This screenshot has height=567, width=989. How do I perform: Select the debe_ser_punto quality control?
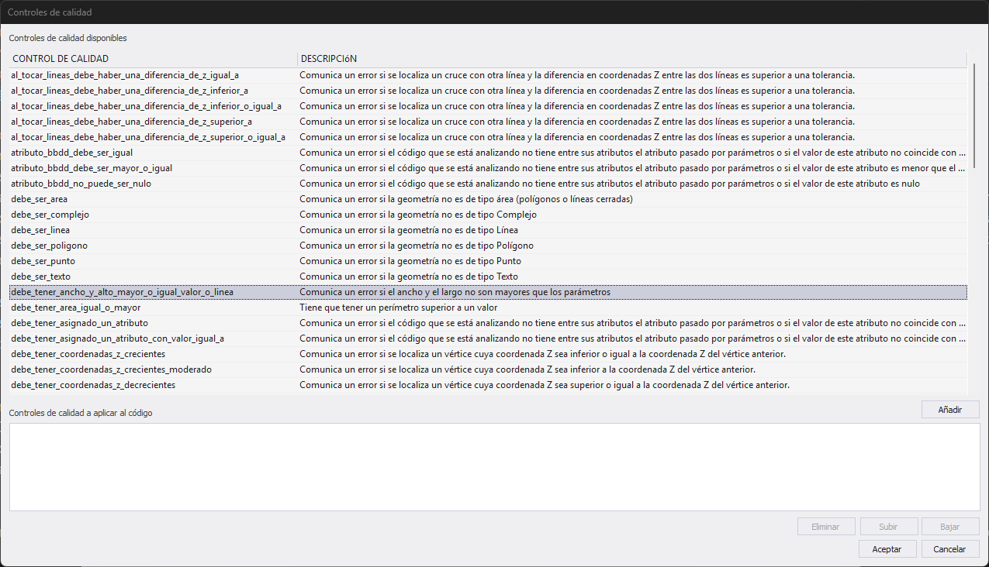coord(488,261)
